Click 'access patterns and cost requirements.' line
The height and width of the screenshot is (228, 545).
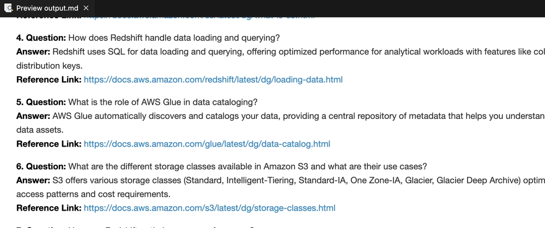coord(94,194)
